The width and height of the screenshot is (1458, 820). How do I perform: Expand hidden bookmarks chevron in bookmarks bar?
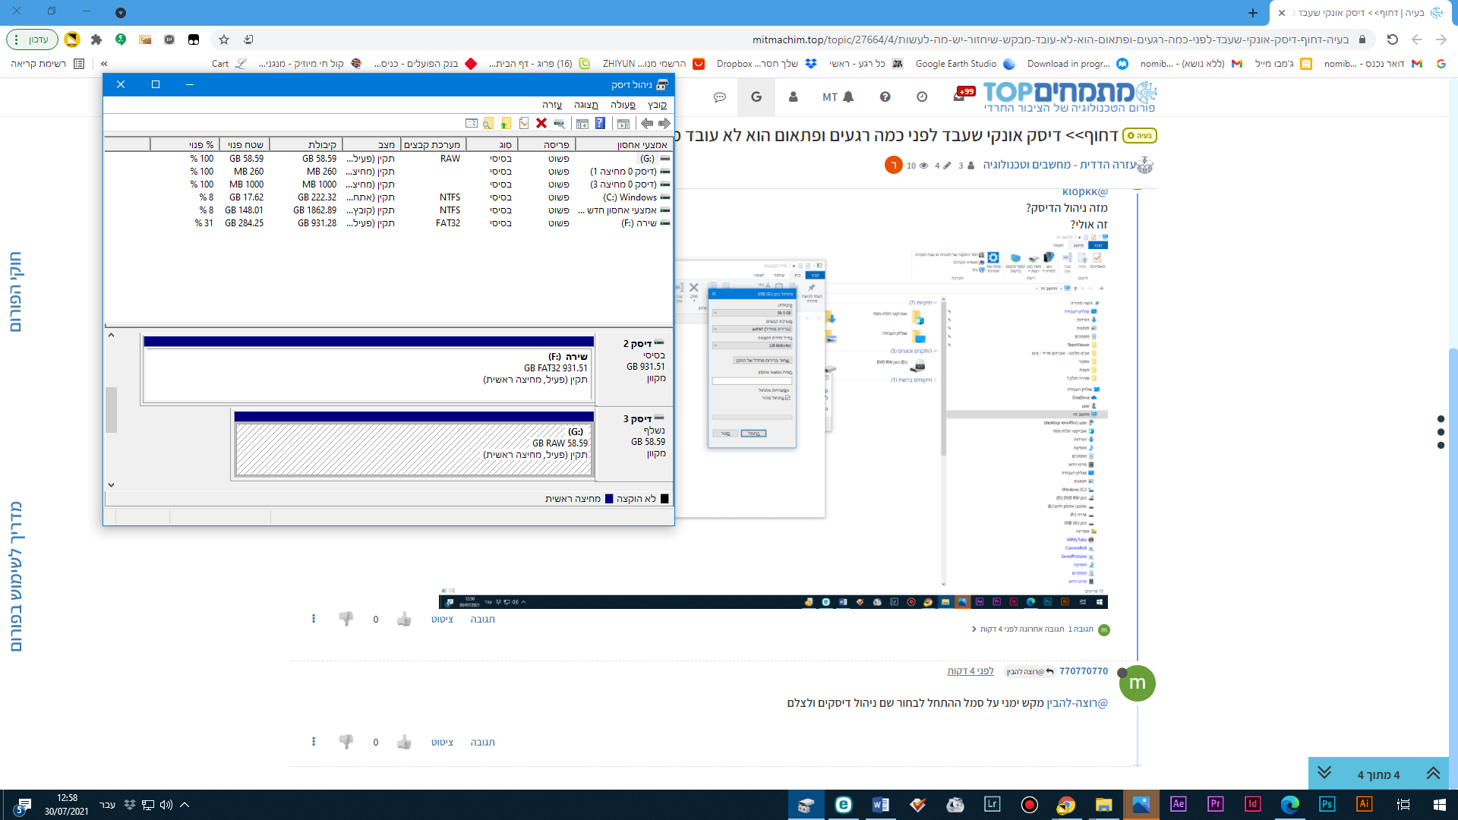[104, 64]
